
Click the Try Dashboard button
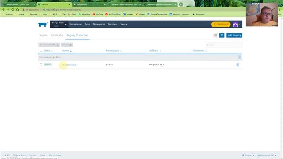[x=221, y=24]
